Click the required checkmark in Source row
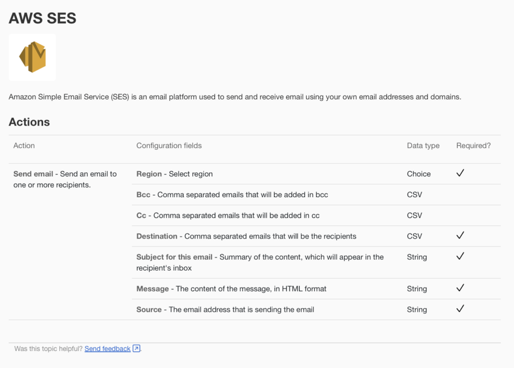The image size is (514, 368). [x=460, y=309]
